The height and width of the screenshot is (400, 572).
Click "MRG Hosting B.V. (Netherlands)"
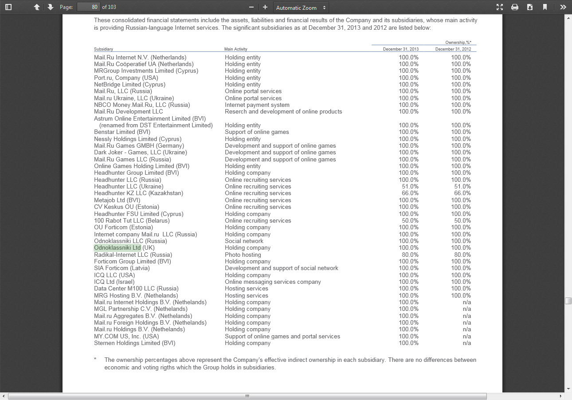point(136,296)
